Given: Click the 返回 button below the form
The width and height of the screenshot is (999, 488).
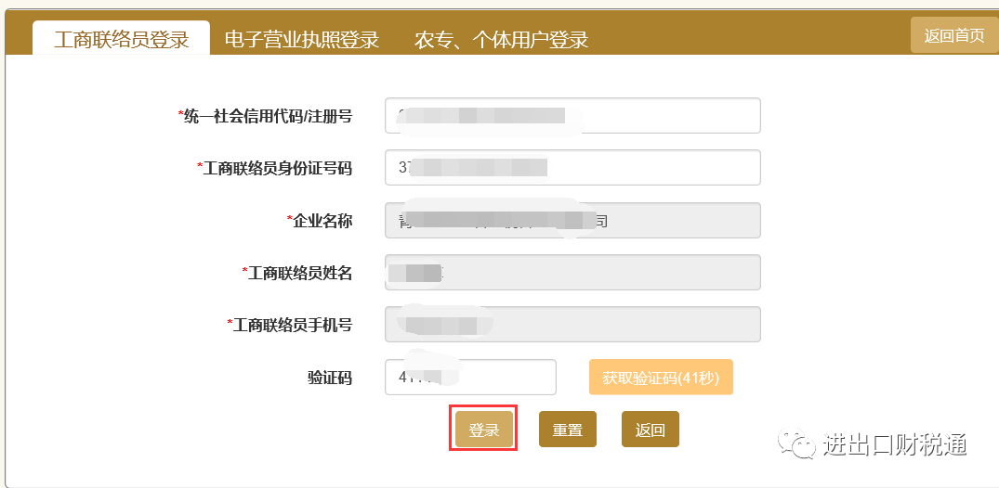Looking at the screenshot, I should tap(651, 430).
